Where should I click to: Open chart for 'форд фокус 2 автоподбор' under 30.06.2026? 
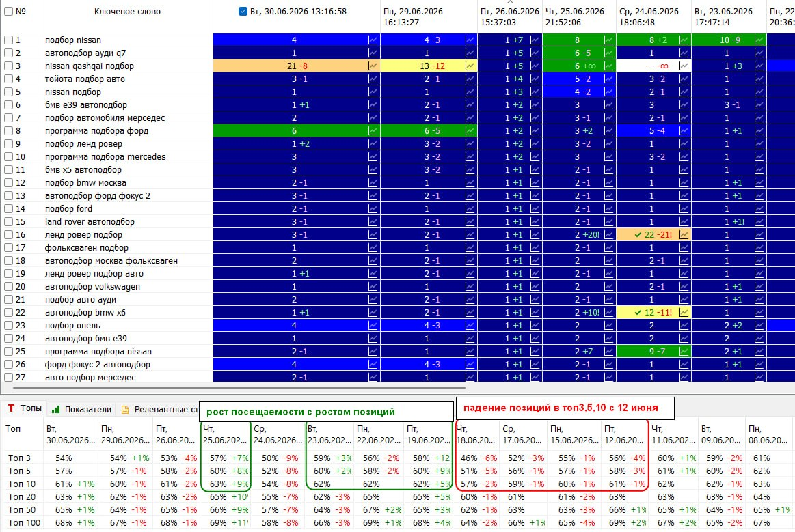point(373,365)
